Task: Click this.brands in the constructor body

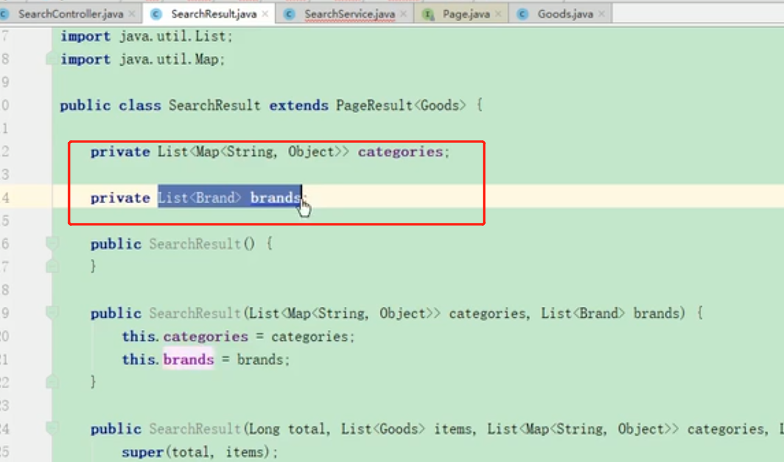Action: [x=168, y=360]
